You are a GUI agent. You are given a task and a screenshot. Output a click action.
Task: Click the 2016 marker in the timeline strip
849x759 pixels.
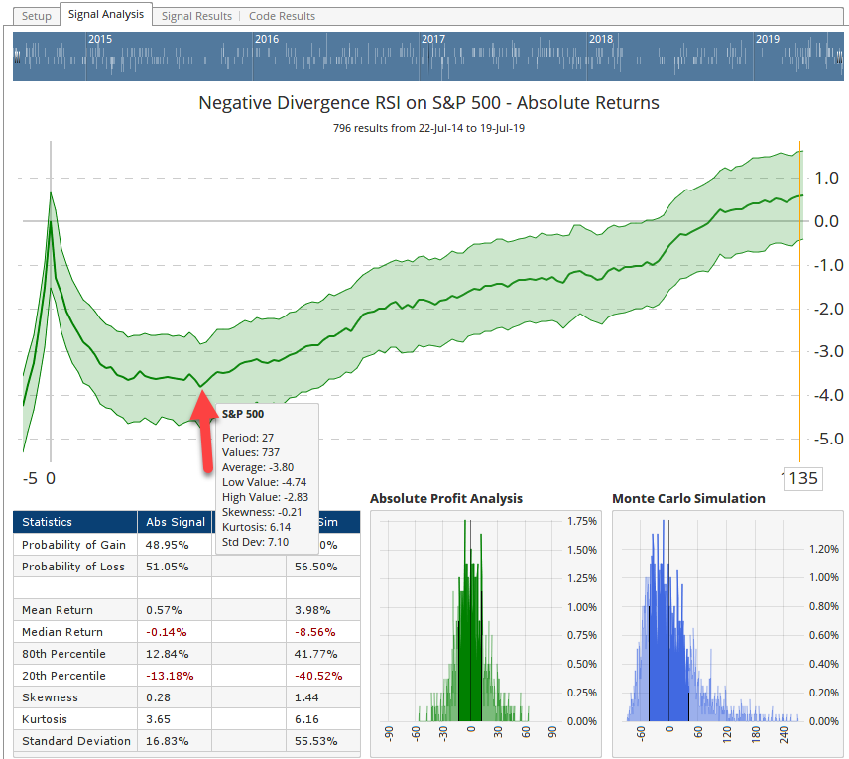267,39
